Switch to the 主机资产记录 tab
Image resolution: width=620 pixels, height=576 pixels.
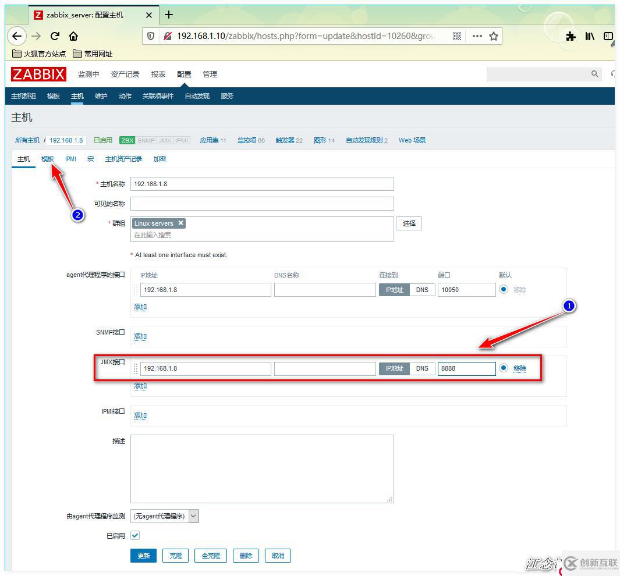123,159
